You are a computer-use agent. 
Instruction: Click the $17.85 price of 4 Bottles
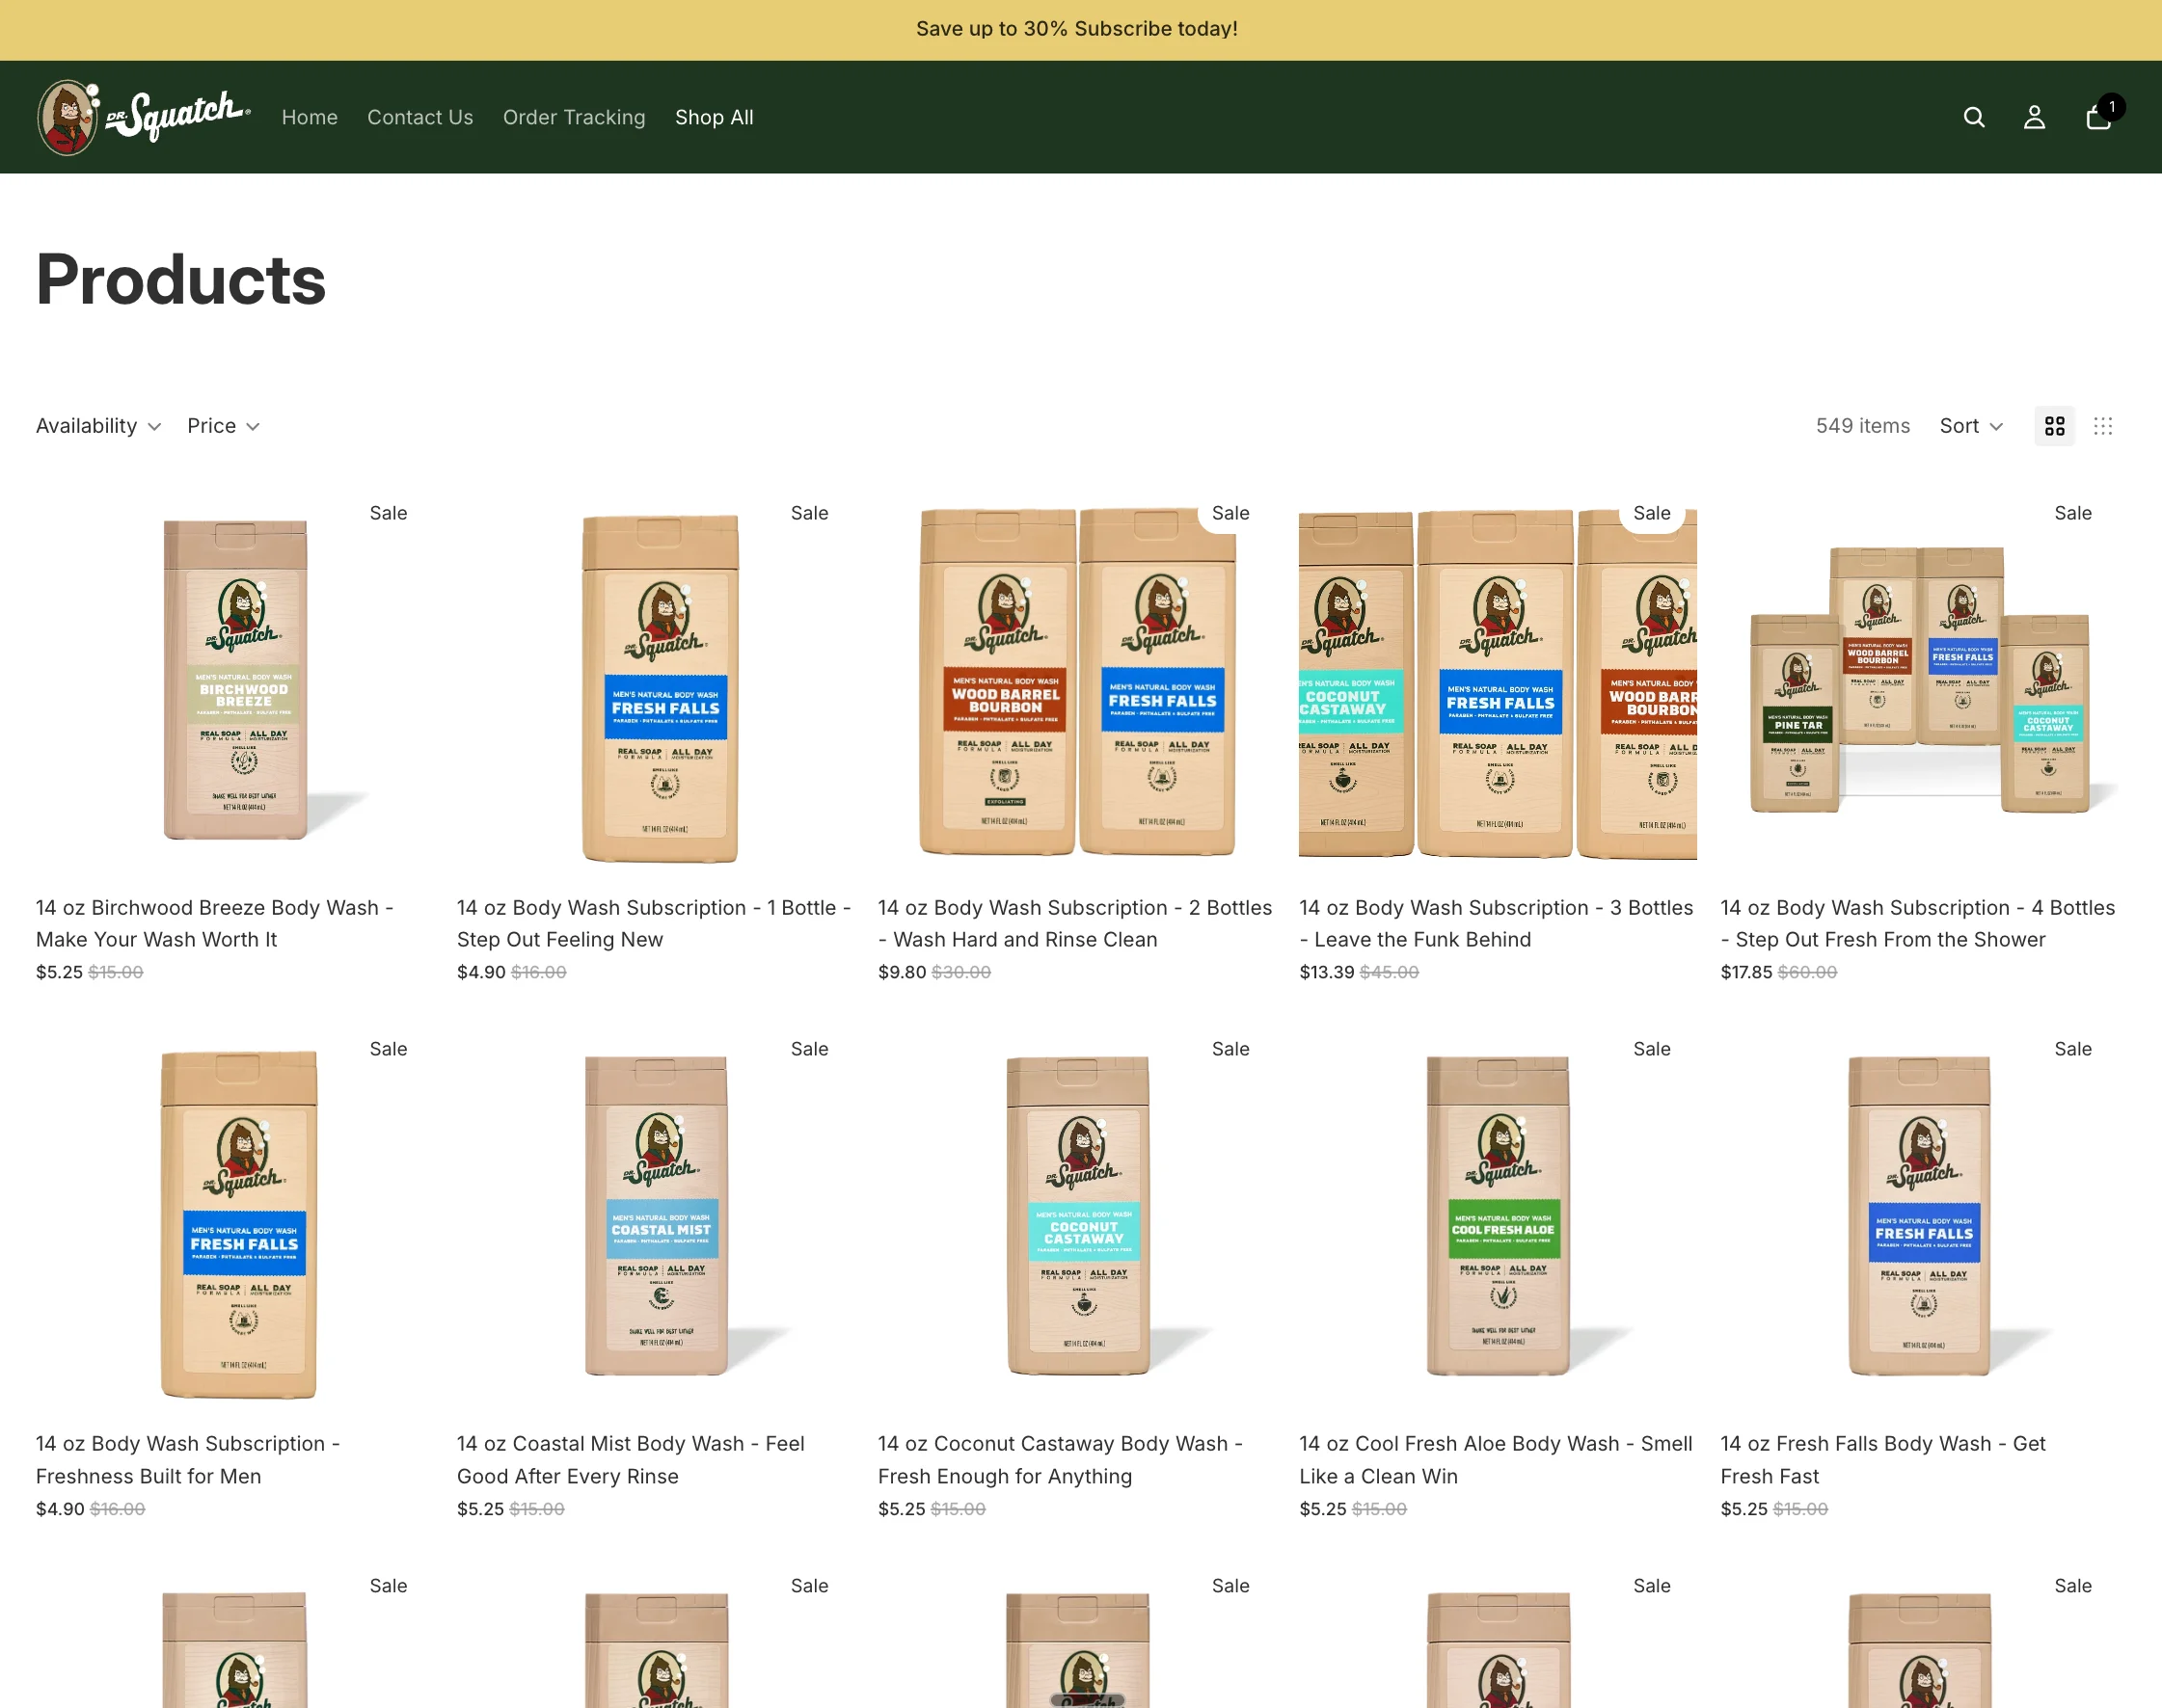[1745, 972]
